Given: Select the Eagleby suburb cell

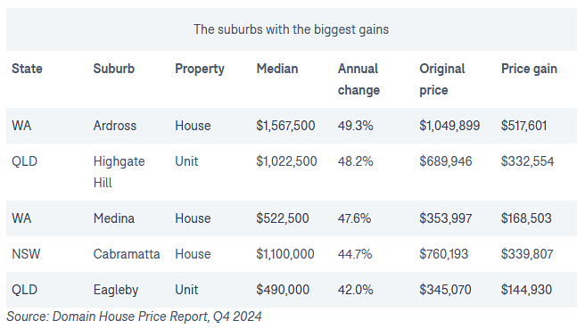Looking at the screenshot, I should [x=116, y=290].
